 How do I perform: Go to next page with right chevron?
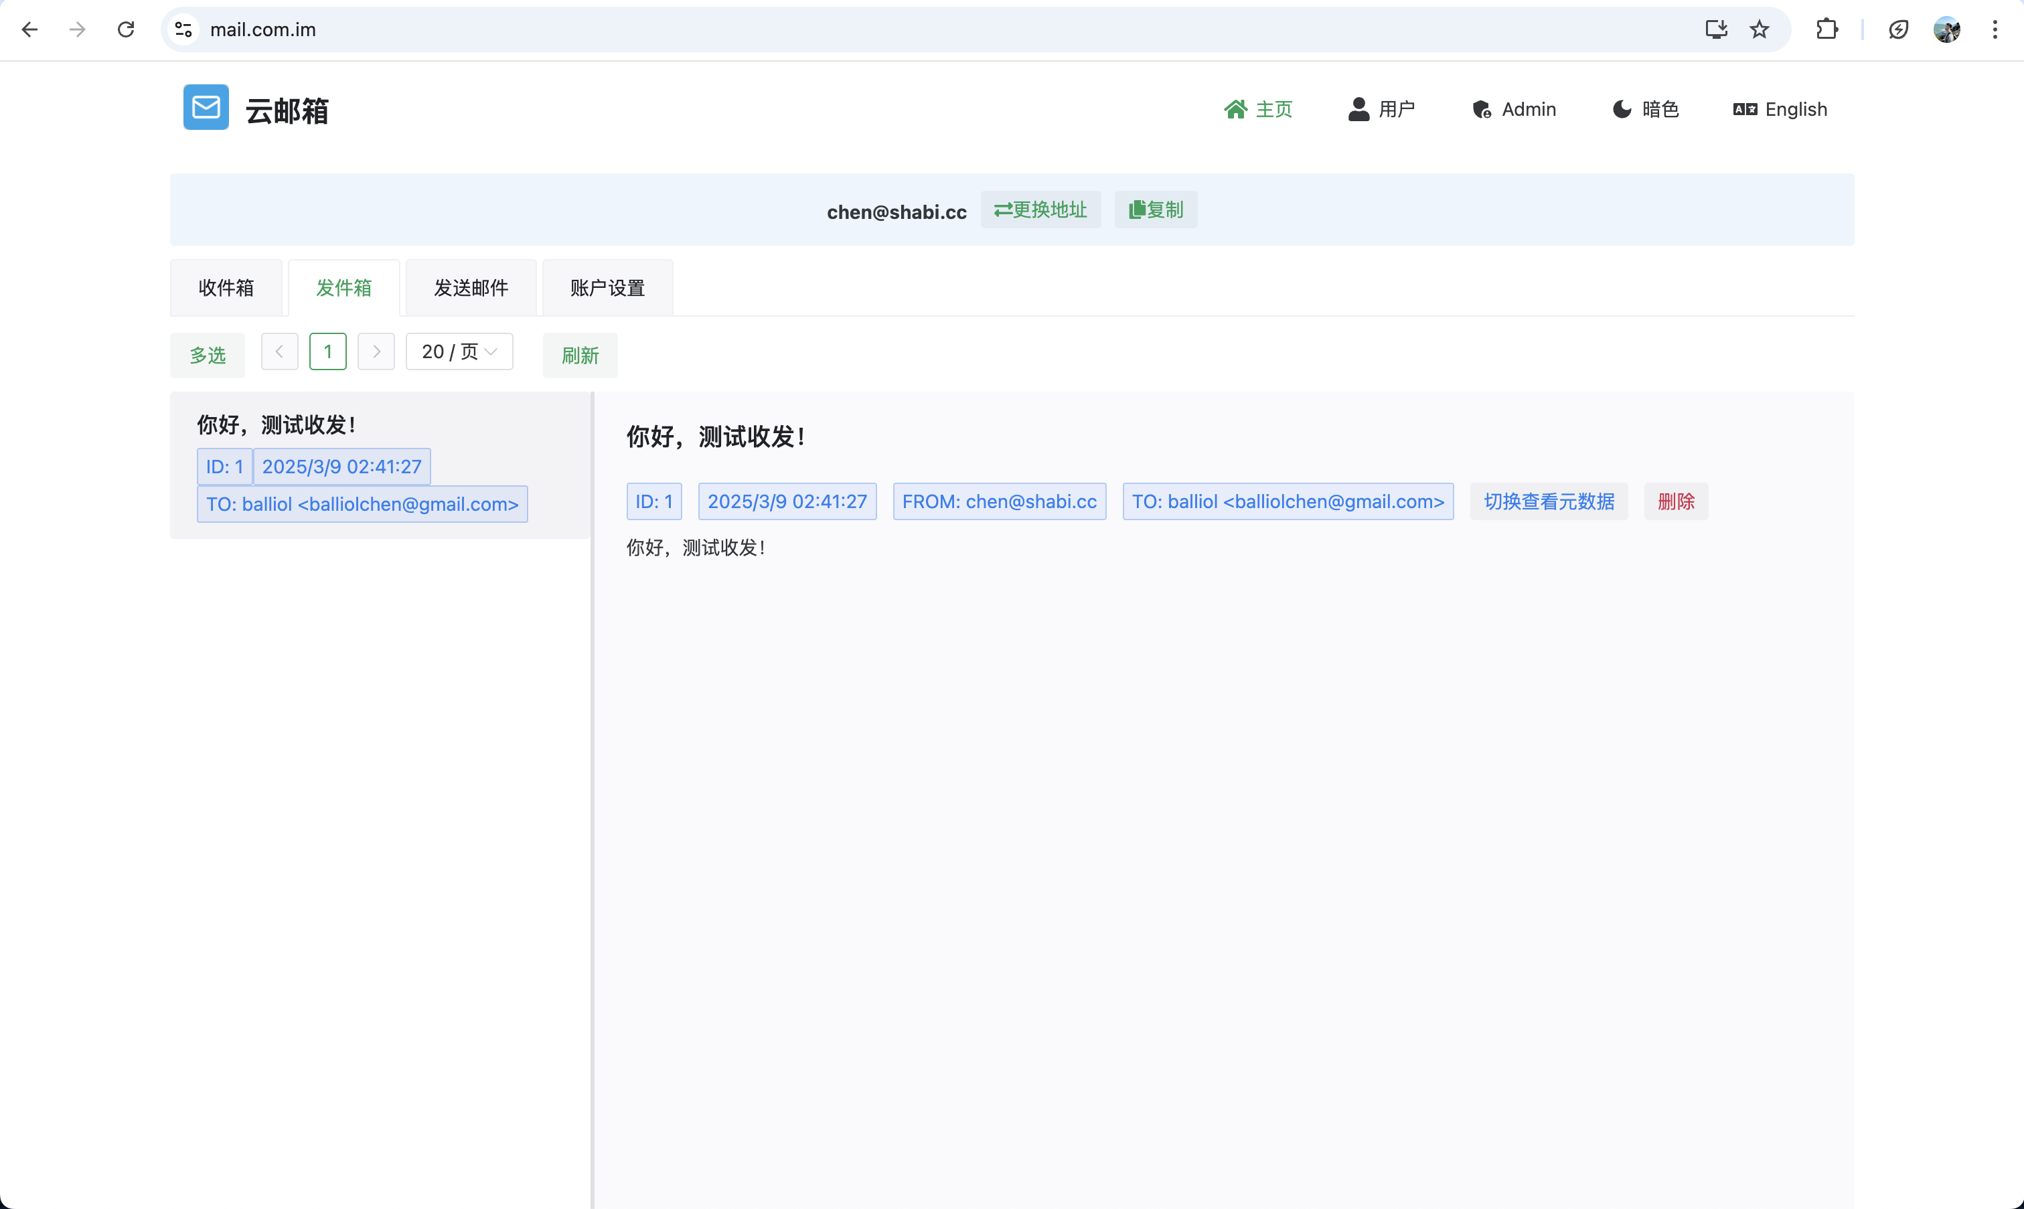tap(376, 352)
